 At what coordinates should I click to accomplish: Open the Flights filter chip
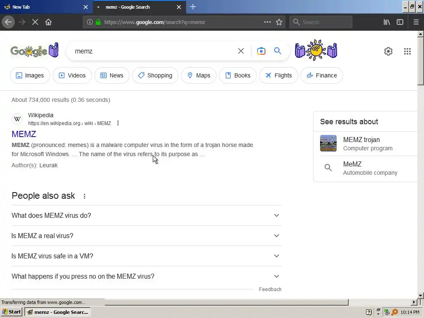[279, 75]
